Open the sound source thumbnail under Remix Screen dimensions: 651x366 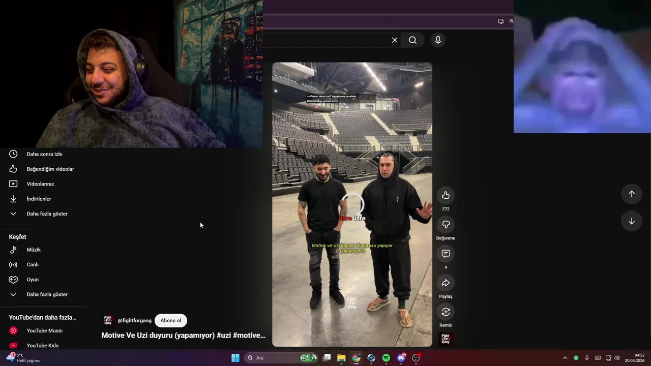[446, 339]
